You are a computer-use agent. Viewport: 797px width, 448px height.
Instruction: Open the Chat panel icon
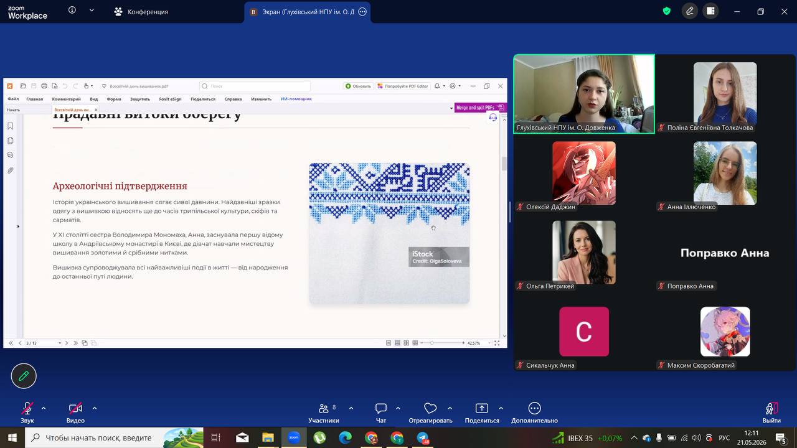coord(381,409)
